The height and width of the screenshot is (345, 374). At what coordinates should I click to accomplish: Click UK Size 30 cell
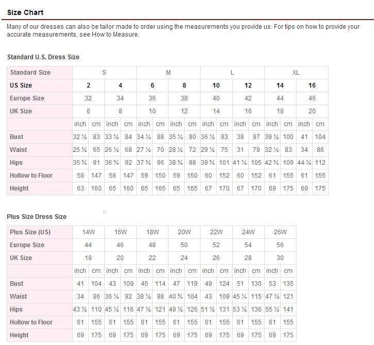click(x=280, y=258)
